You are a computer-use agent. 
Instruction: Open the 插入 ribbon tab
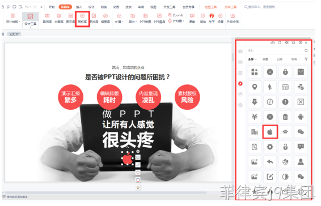click(x=79, y=7)
